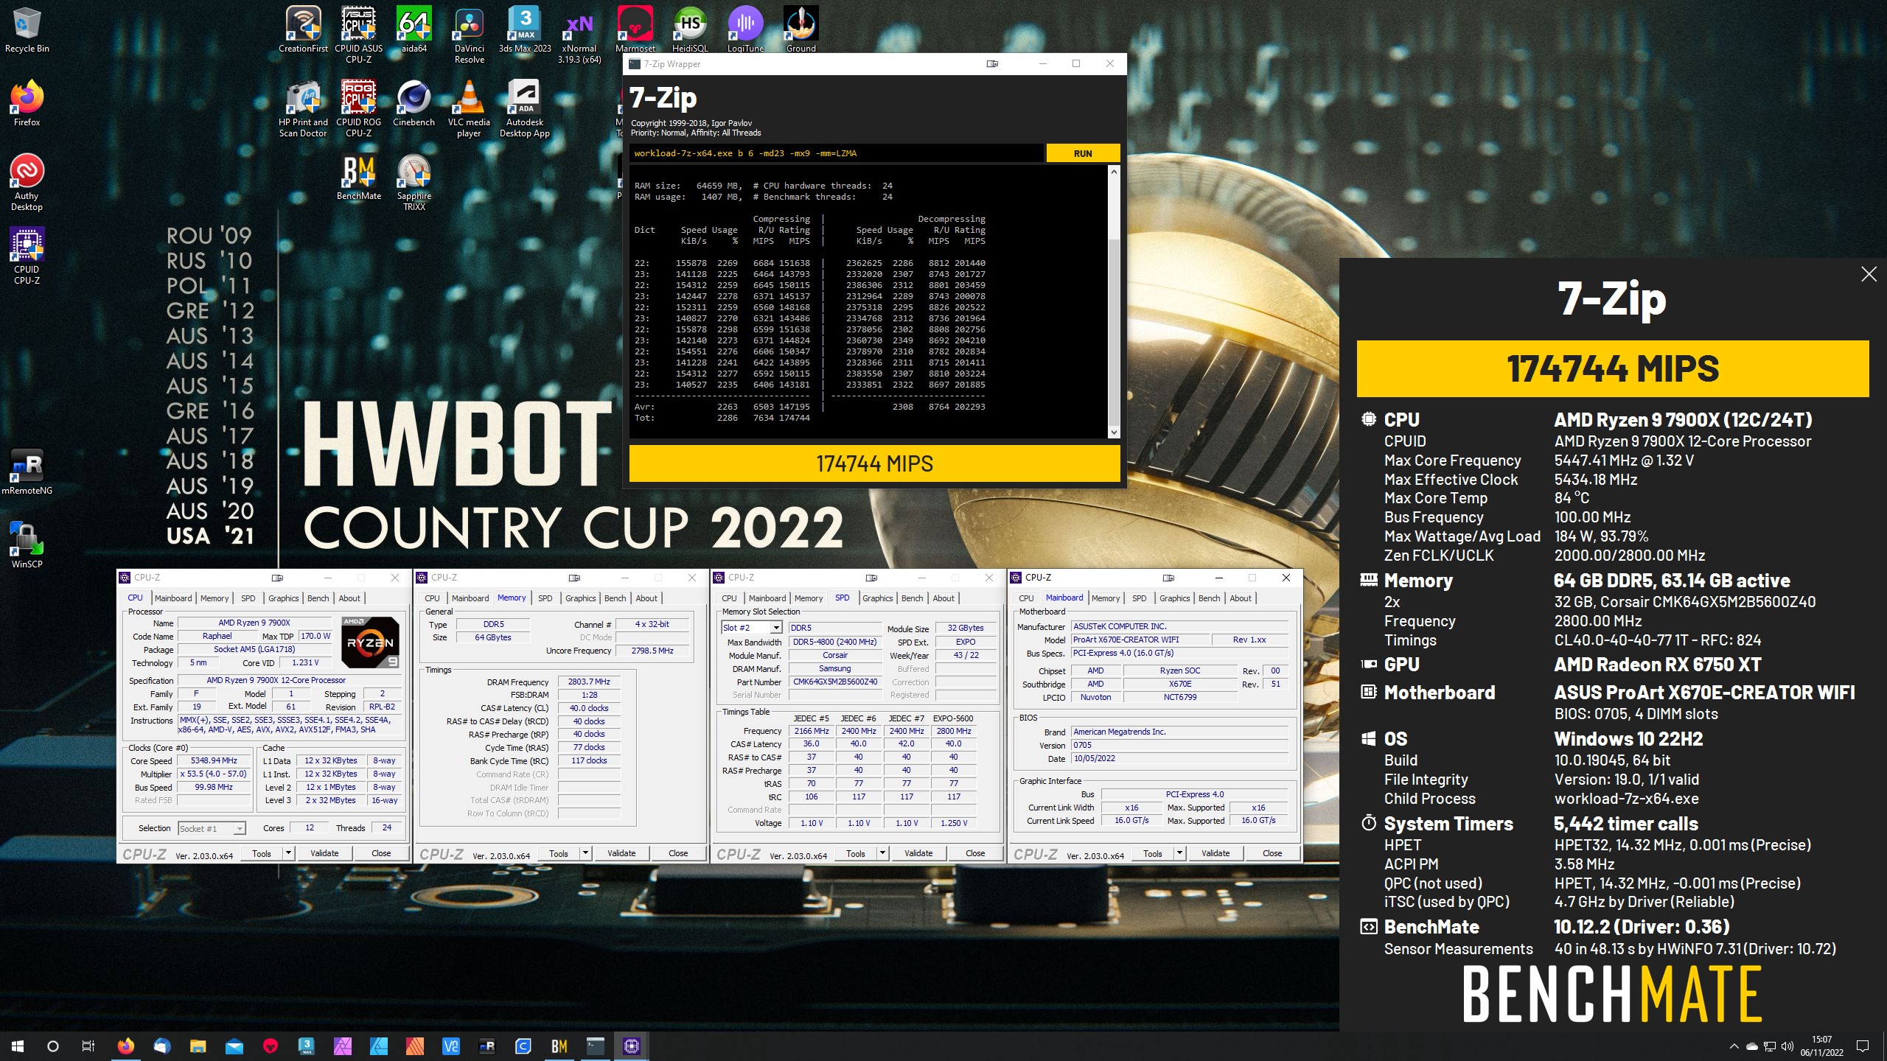Click Validate in the CPU-Z CPU window
Screen dimensions: 1887x1061
pos(324,853)
